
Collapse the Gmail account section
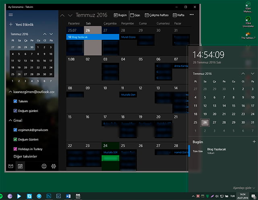pos(10,120)
